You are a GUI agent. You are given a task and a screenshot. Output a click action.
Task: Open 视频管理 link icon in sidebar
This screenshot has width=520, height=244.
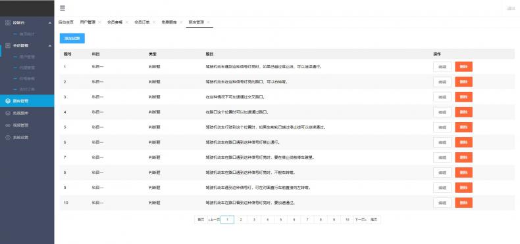9,125
